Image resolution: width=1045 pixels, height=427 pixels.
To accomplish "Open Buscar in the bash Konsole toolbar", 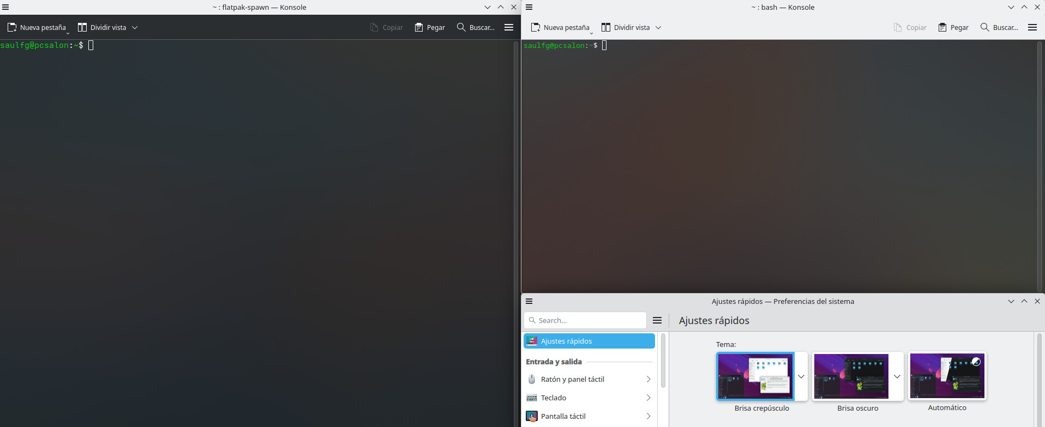I will tap(999, 27).
